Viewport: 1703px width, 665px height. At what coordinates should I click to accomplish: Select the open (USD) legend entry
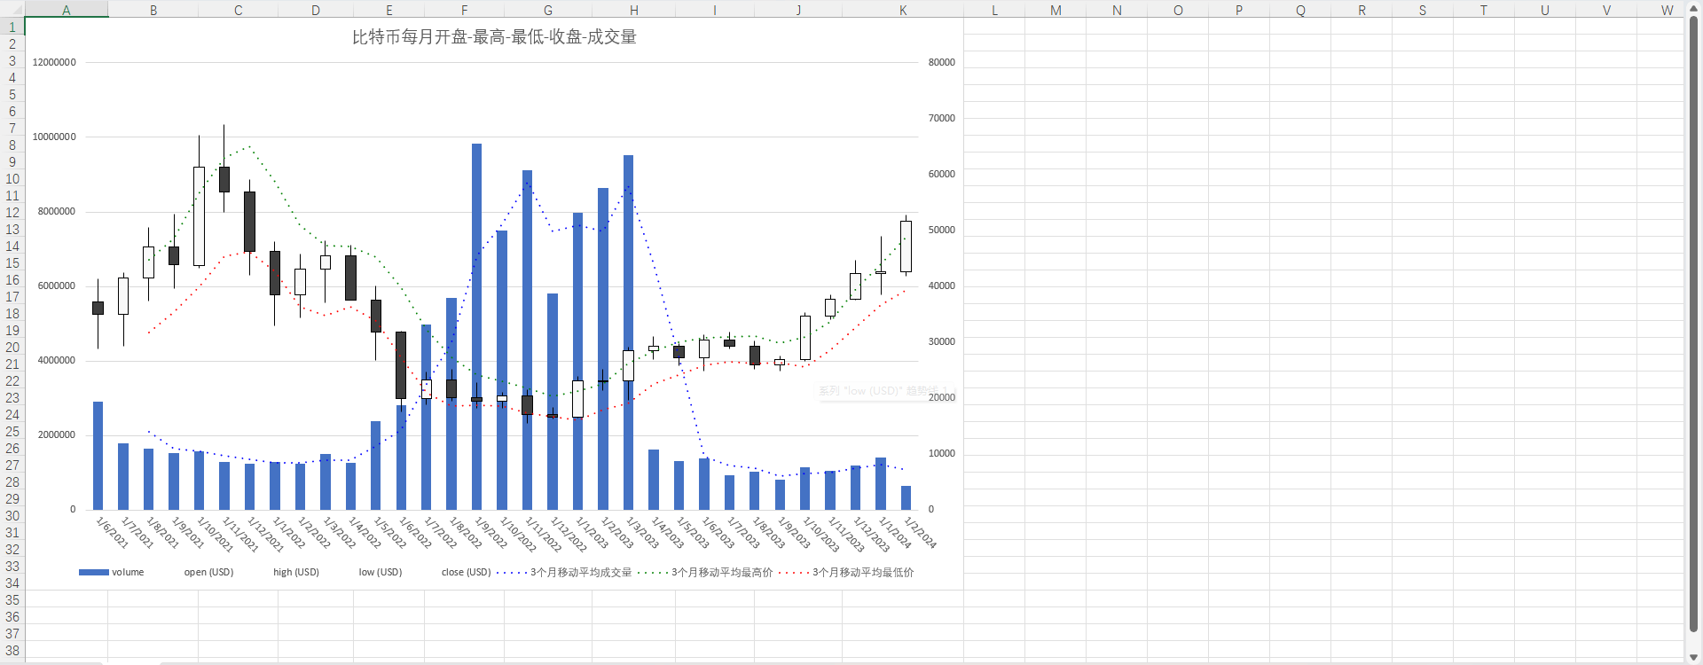click(x=208, y=572)
